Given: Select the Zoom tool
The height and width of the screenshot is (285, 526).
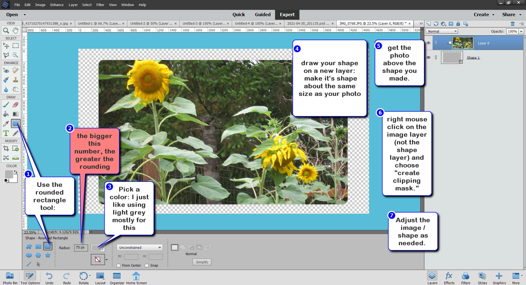Looking at the screenshot, I should click(6, 30).
